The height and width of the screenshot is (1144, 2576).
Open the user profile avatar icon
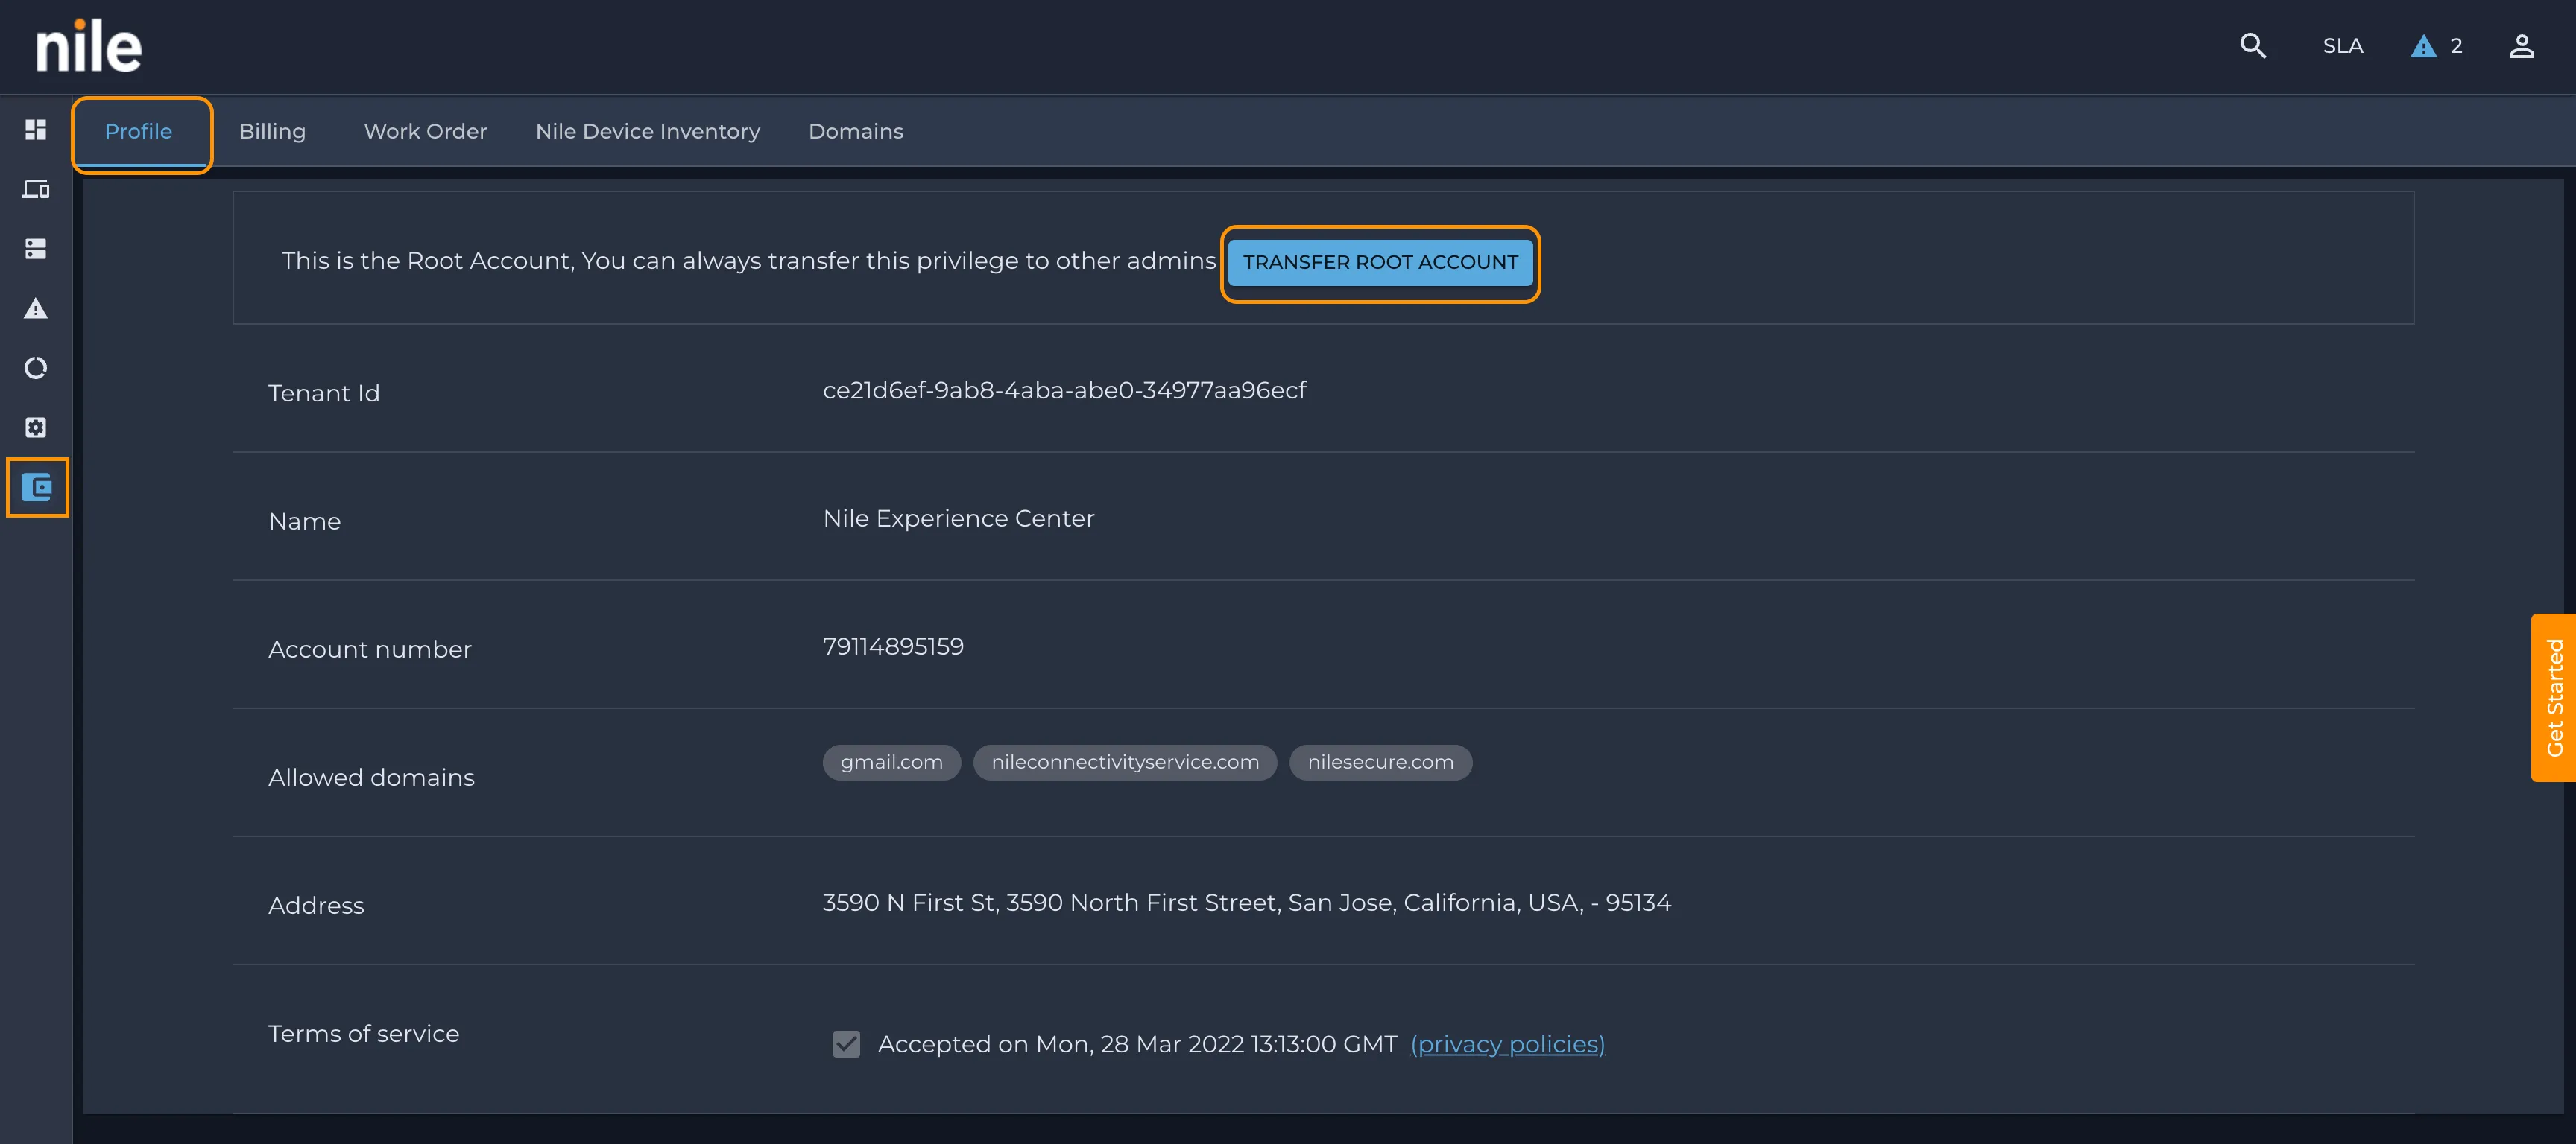pos(2521,46)
